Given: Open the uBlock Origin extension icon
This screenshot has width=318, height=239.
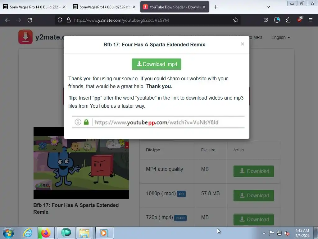Looking at the screenshot, I should pos(300,20).
